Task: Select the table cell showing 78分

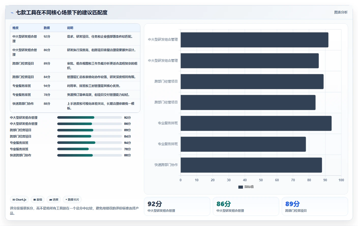Action: click(47, 95)
